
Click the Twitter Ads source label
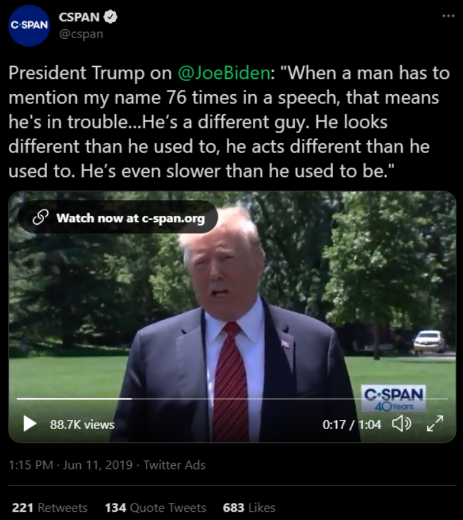click(175, 465)
